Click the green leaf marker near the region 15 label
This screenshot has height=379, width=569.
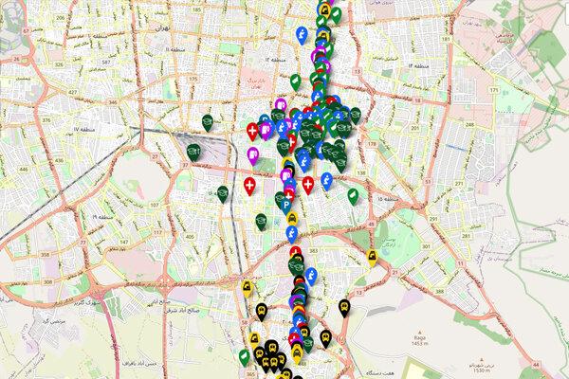pyautogui.click(x=351, y=194)
